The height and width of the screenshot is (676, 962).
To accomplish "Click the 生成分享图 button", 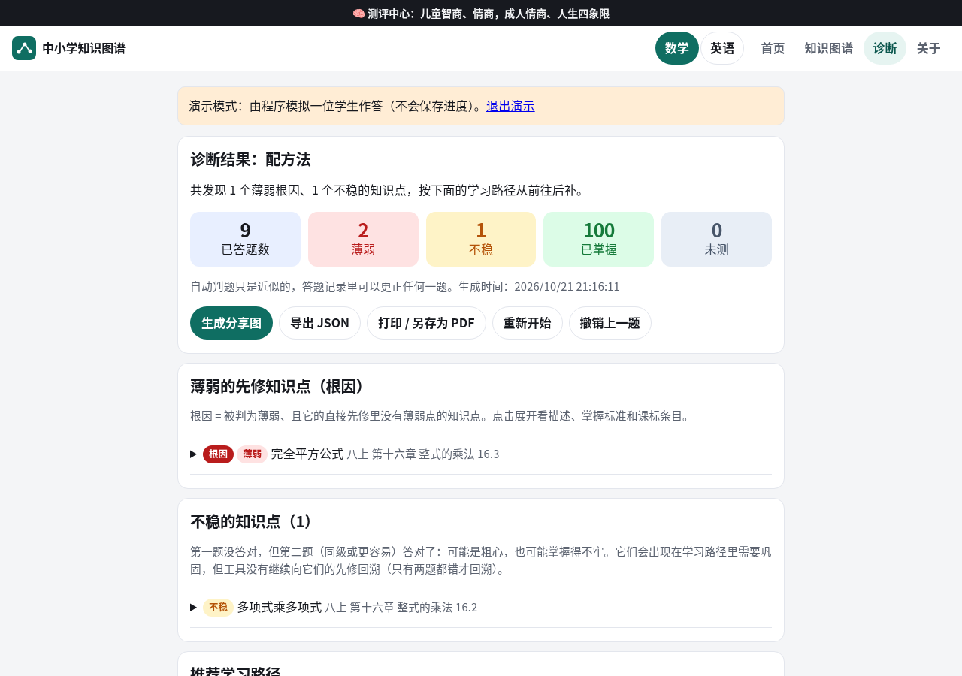I will [x=231, y=323].
